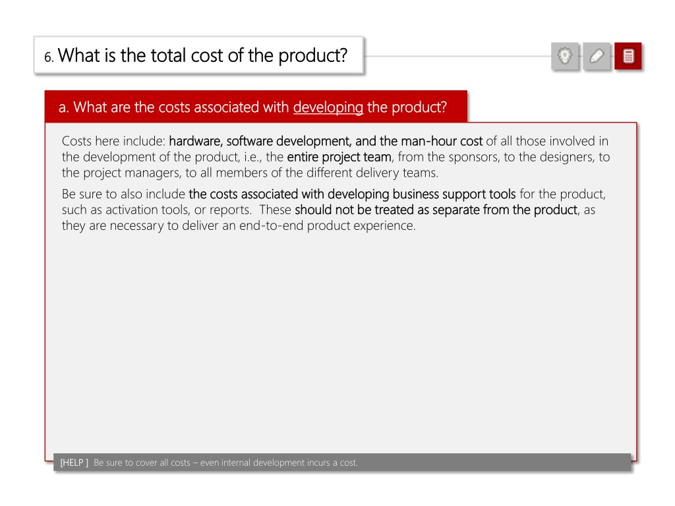
Task: Click the number "6." in the title box
Action: [49, 57]
